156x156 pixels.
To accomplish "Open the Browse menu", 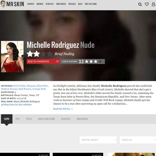I will point(40,4).
